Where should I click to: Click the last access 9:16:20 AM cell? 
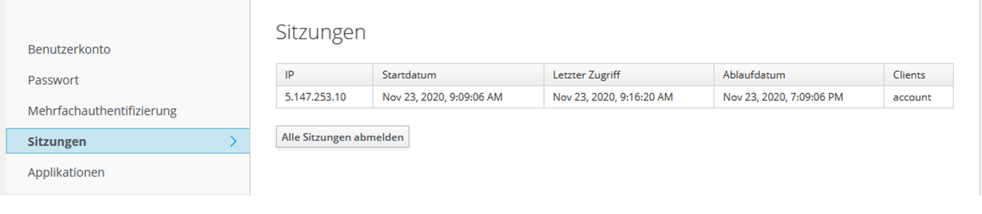pos(613,97)
